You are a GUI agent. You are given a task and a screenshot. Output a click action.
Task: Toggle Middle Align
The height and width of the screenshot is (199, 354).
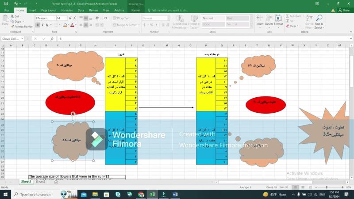coord(86,18)
